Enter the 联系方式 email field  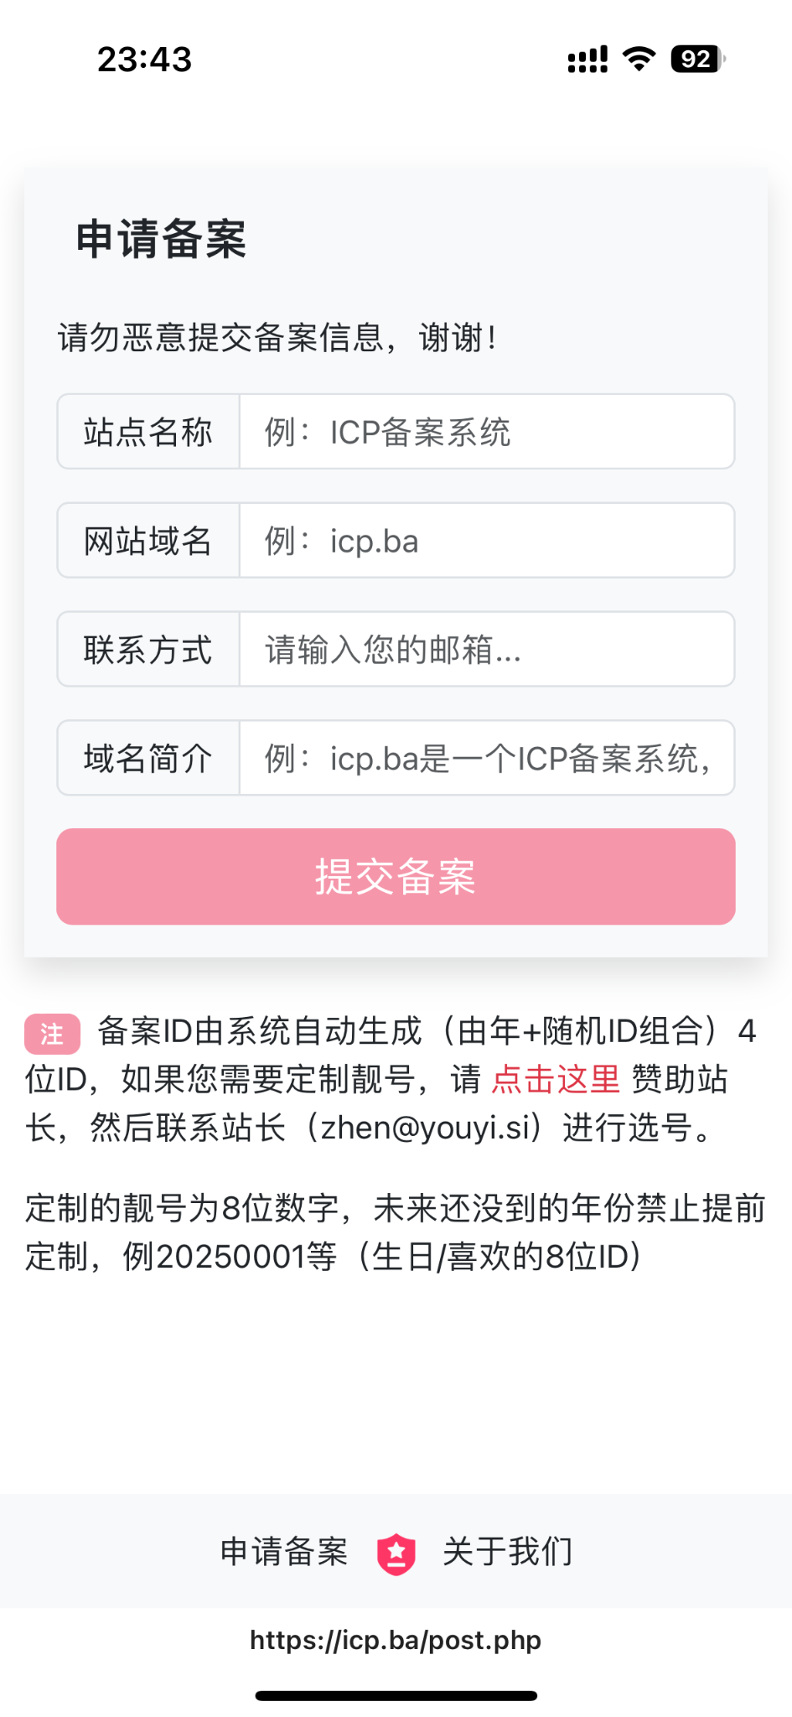[486, 650]
